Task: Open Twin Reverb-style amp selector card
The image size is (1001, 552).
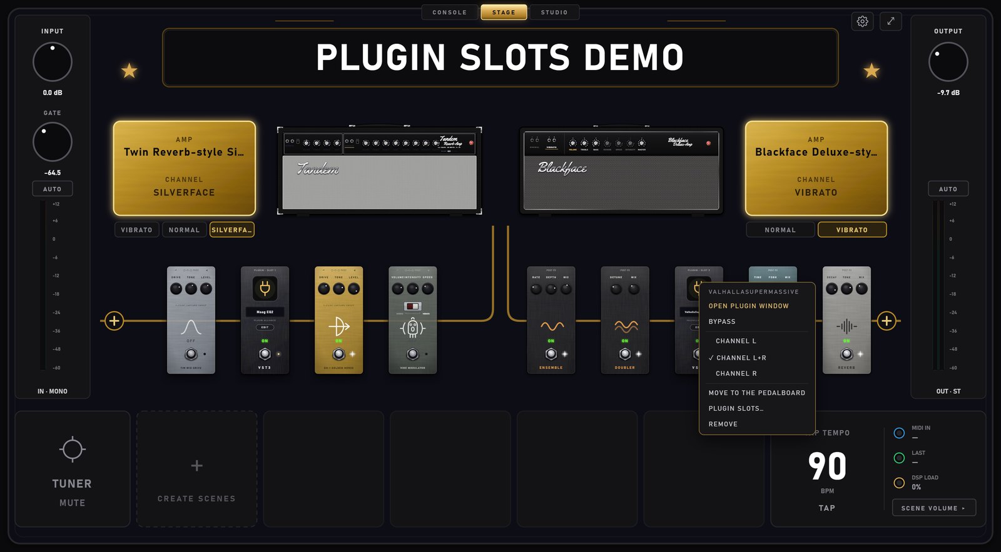Action: (185, 168)
